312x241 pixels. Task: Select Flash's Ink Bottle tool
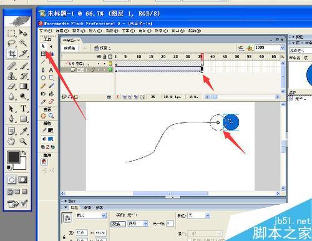43,94
